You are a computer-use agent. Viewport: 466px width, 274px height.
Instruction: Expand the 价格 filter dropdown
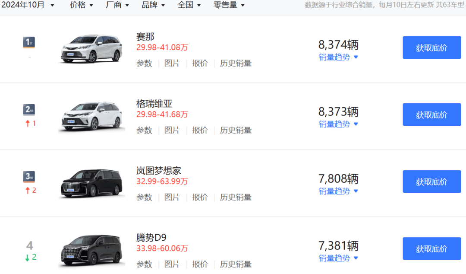click(82, 5)
